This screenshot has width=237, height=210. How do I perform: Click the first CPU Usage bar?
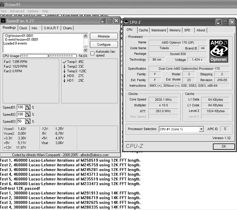34,56
